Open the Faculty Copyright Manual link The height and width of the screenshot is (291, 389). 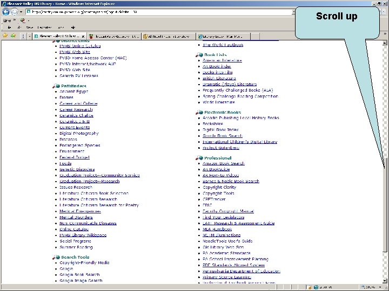coord(228,211)
